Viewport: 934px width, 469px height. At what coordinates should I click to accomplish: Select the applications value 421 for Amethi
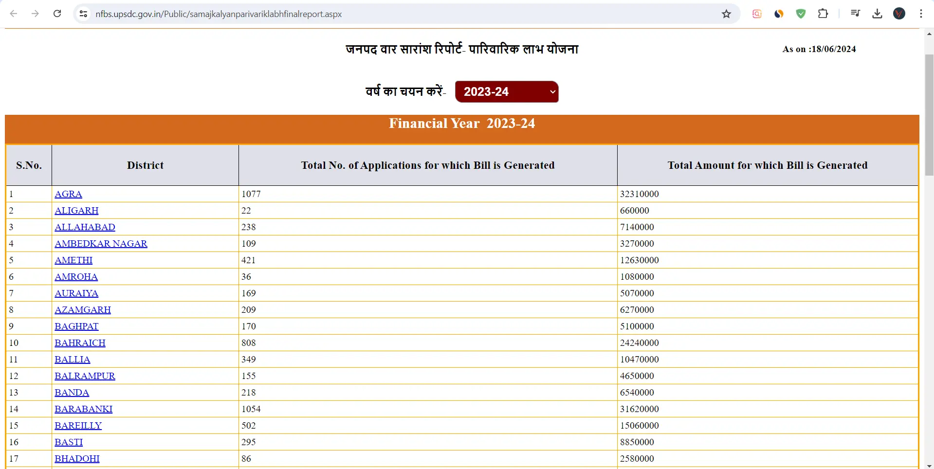pyautogui.click(x=249, y=260)
